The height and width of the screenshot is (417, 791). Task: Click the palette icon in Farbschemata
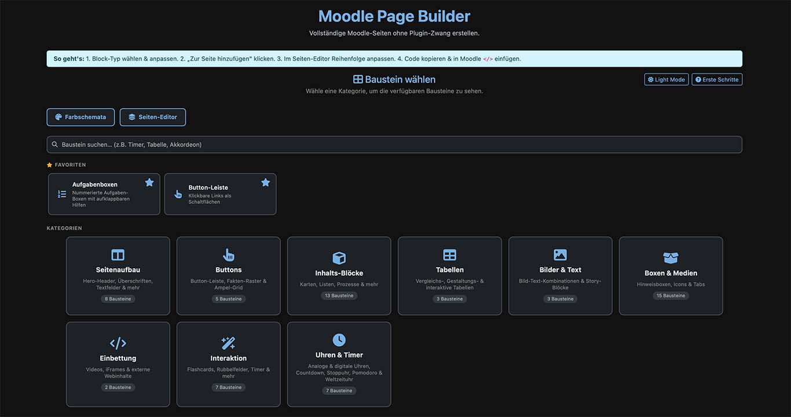click(58, 117)
